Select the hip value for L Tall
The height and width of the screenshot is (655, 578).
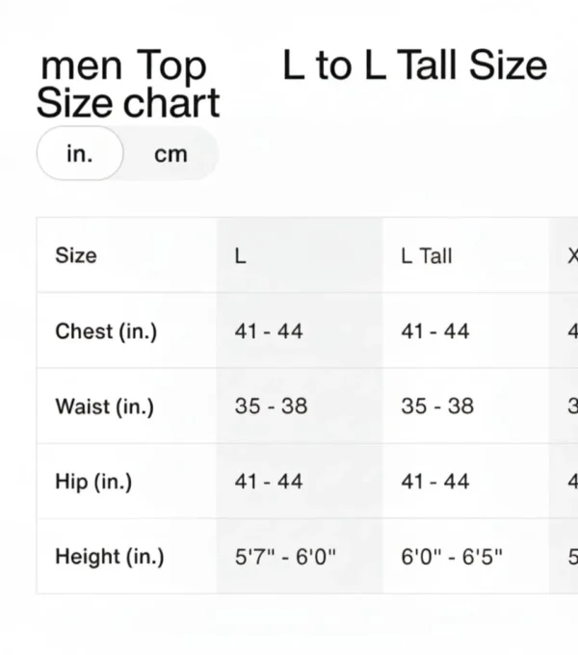(435, 482)
